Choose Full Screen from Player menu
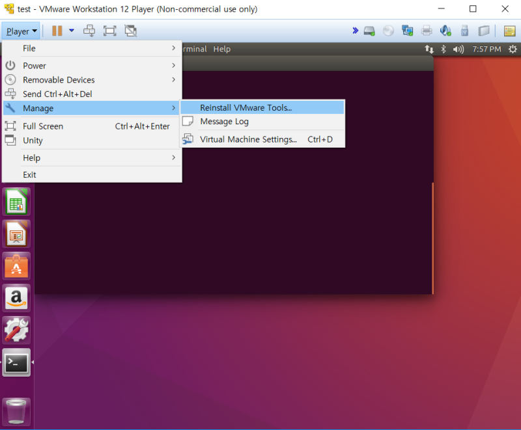521x430 pixels. (x=92, y=126)
